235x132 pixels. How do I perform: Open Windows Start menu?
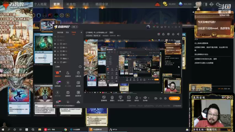pyautogui.click(x=3, y=129)
